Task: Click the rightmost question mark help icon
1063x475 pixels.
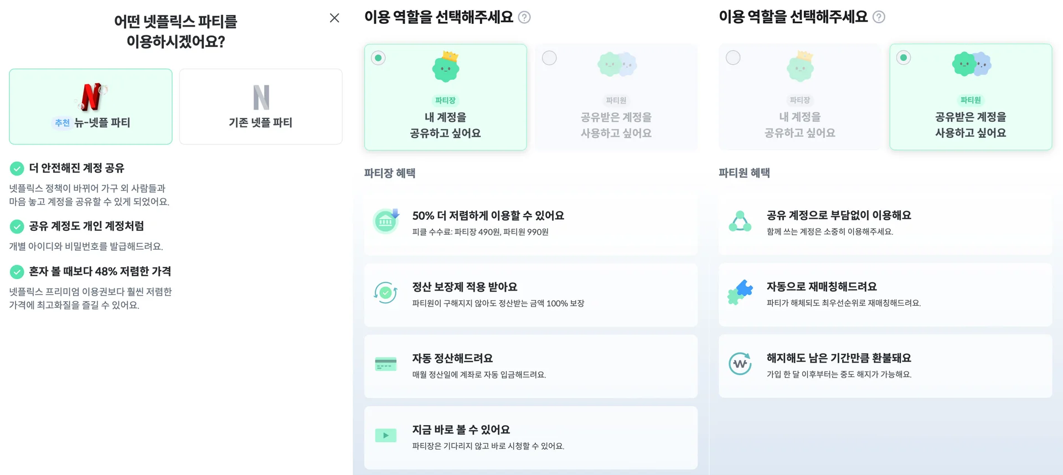Action: tap(878, 17)
